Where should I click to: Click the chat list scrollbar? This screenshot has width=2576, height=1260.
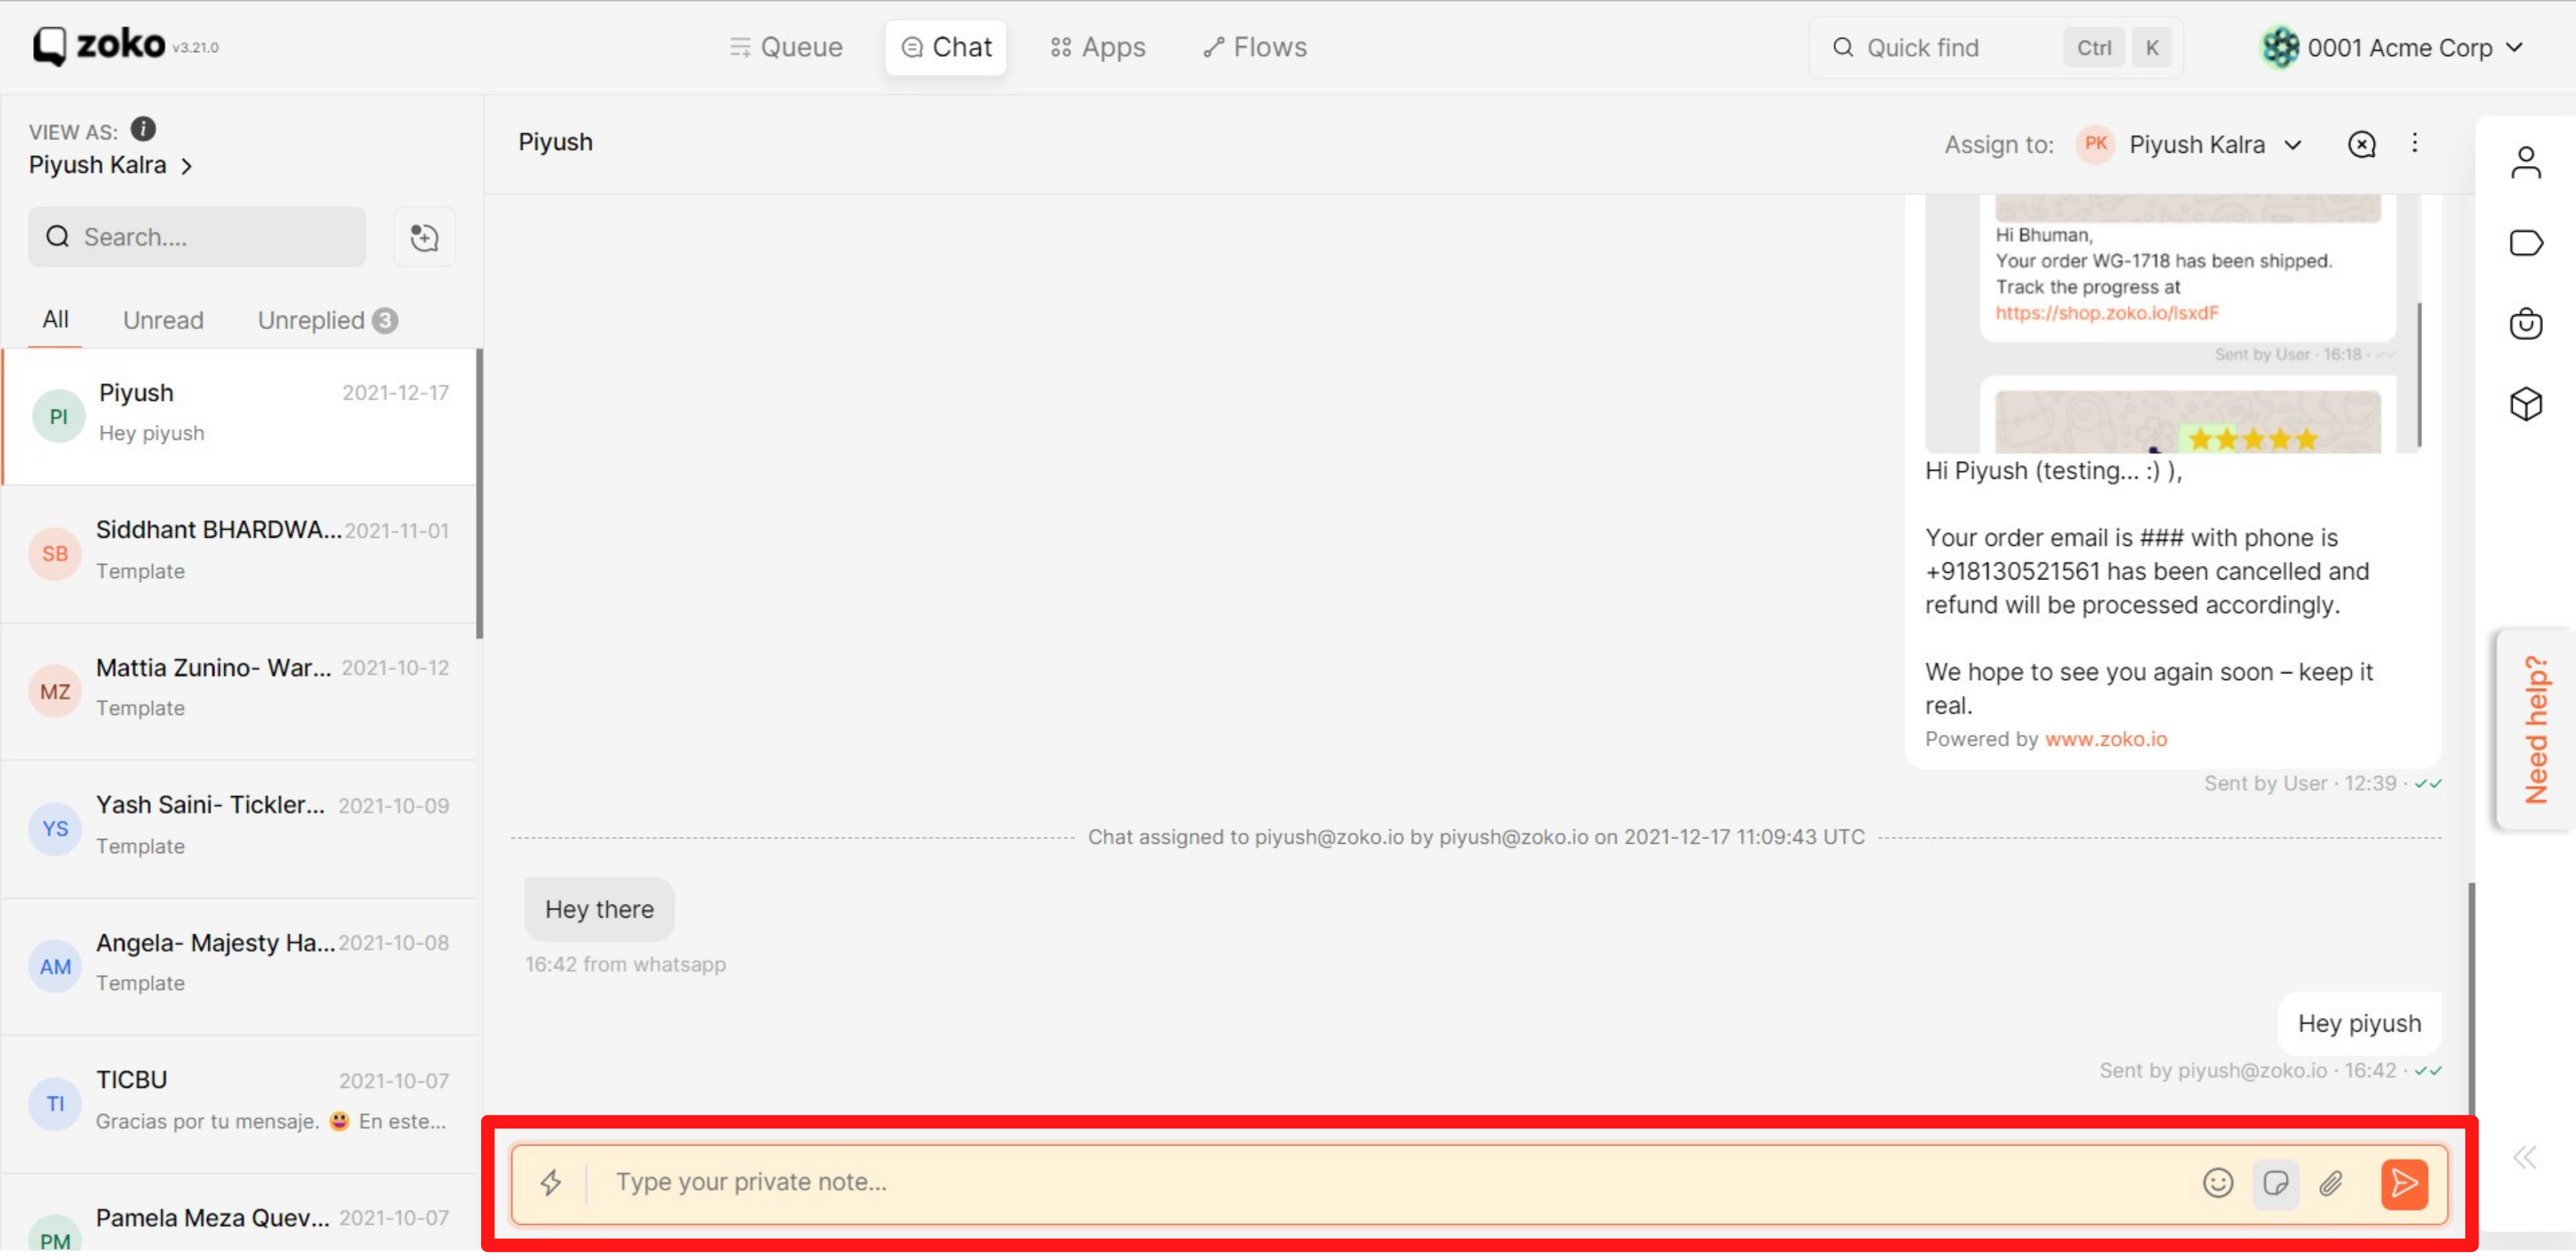pos(479,493)
